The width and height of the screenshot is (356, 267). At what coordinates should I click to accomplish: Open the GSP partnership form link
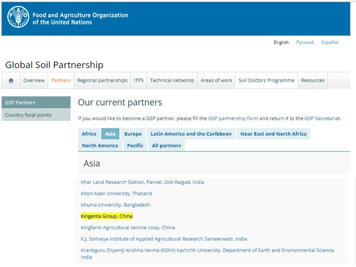pos(233,118)
